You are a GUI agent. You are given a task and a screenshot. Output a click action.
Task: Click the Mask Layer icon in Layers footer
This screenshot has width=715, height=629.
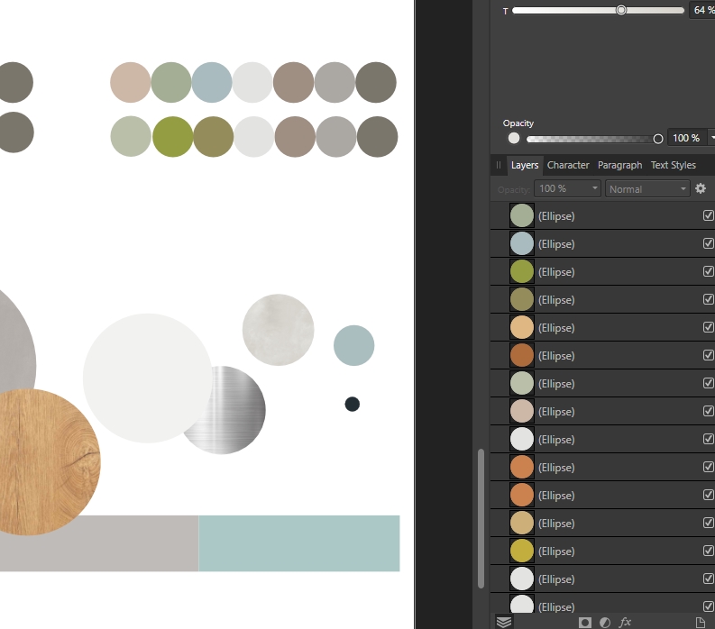pyautogui.click(x=585, y=622)
